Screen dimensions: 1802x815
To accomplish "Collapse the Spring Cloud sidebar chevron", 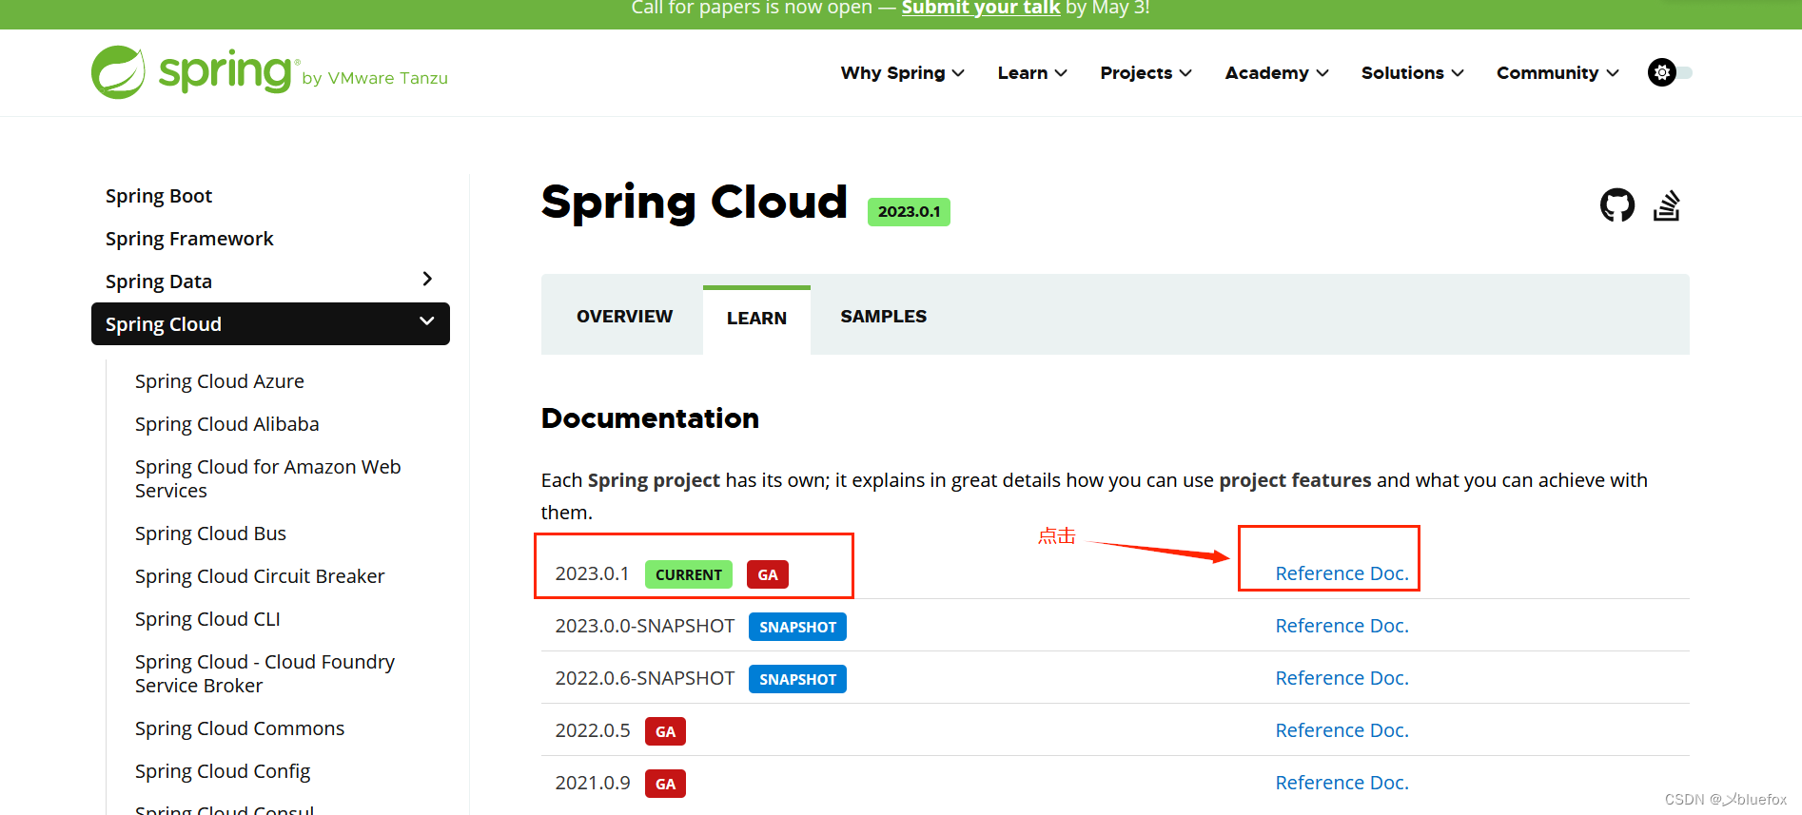I will click(427, 321).
